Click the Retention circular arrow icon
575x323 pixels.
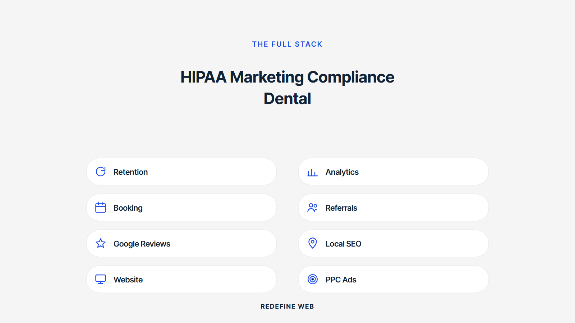(101, 172)
